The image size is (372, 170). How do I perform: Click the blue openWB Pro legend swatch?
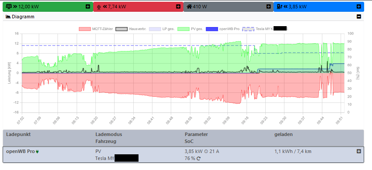212,29
